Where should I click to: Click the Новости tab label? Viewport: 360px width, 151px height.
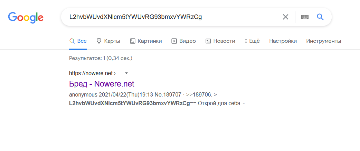(224, 41)
